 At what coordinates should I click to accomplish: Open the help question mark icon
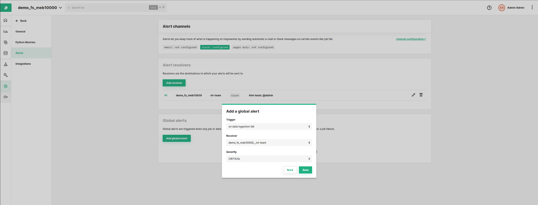(x=489, y=8)
